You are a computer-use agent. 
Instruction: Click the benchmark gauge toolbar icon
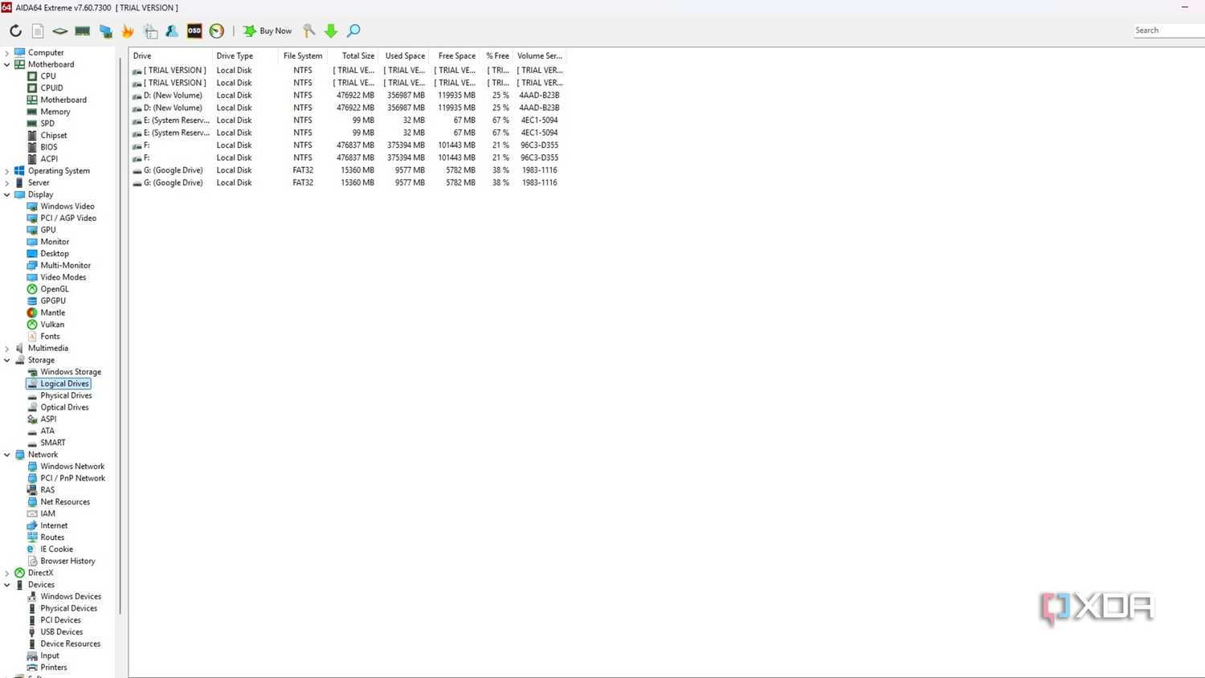pyautogui.click(x=217, y=31)
